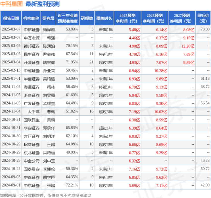Select the 申万宏源 institution cell

pos(32,38)
